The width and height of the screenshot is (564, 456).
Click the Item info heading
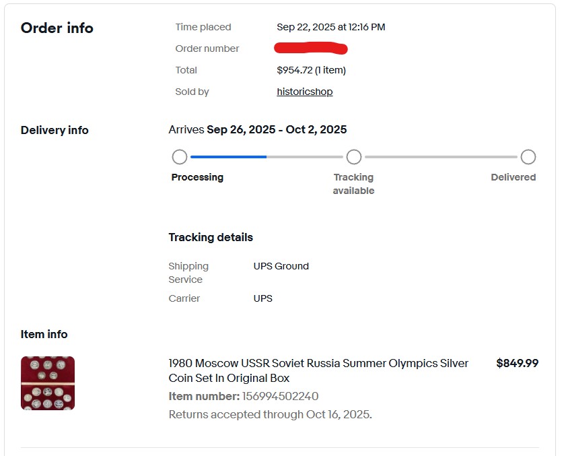point(44,334)
